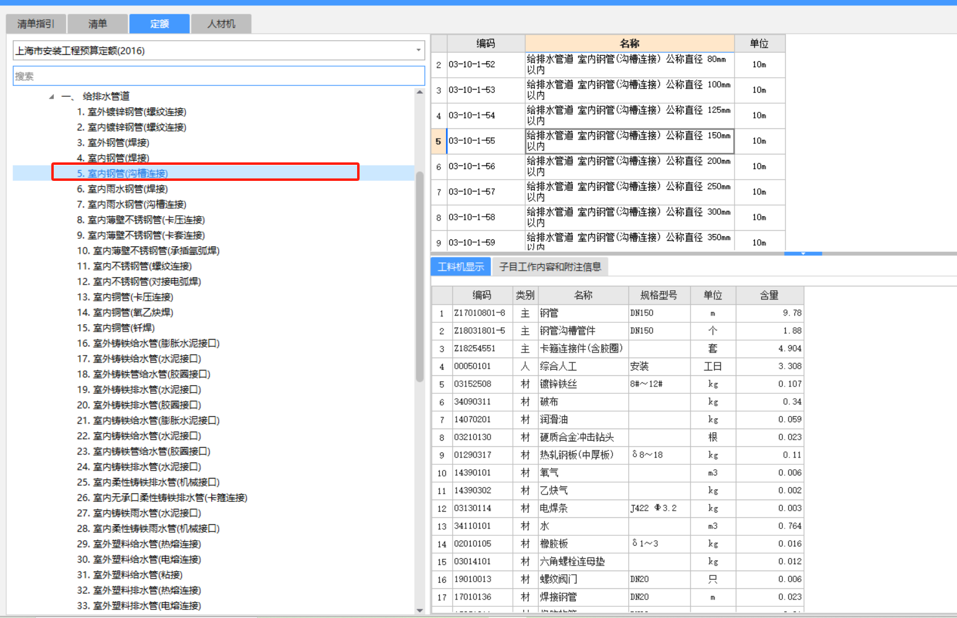Viewport: 957px width, 618px height.
Task: Select quota row 03-10-1-58
Action: click(608, 217)
